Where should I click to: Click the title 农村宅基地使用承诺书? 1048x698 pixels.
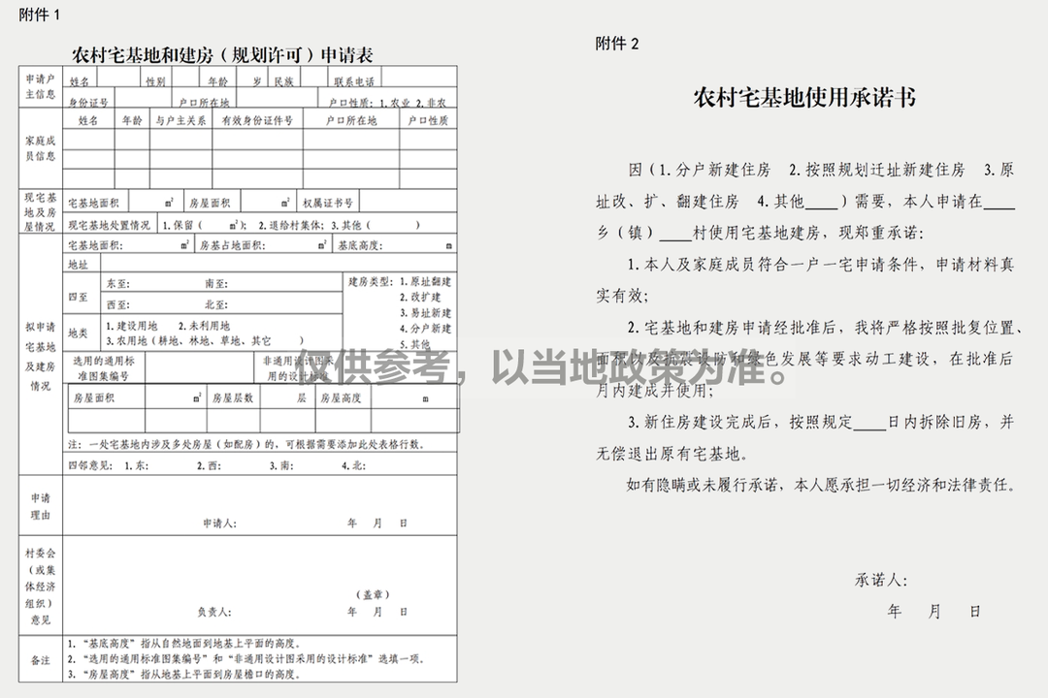pos(804,98)
